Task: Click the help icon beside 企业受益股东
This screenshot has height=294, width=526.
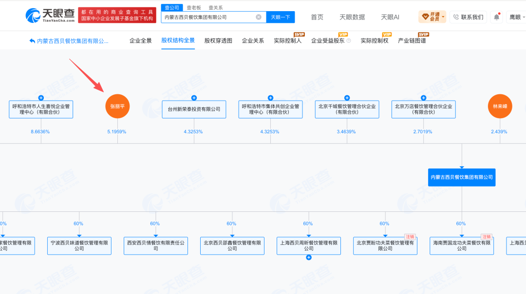Action: point(349,41)
